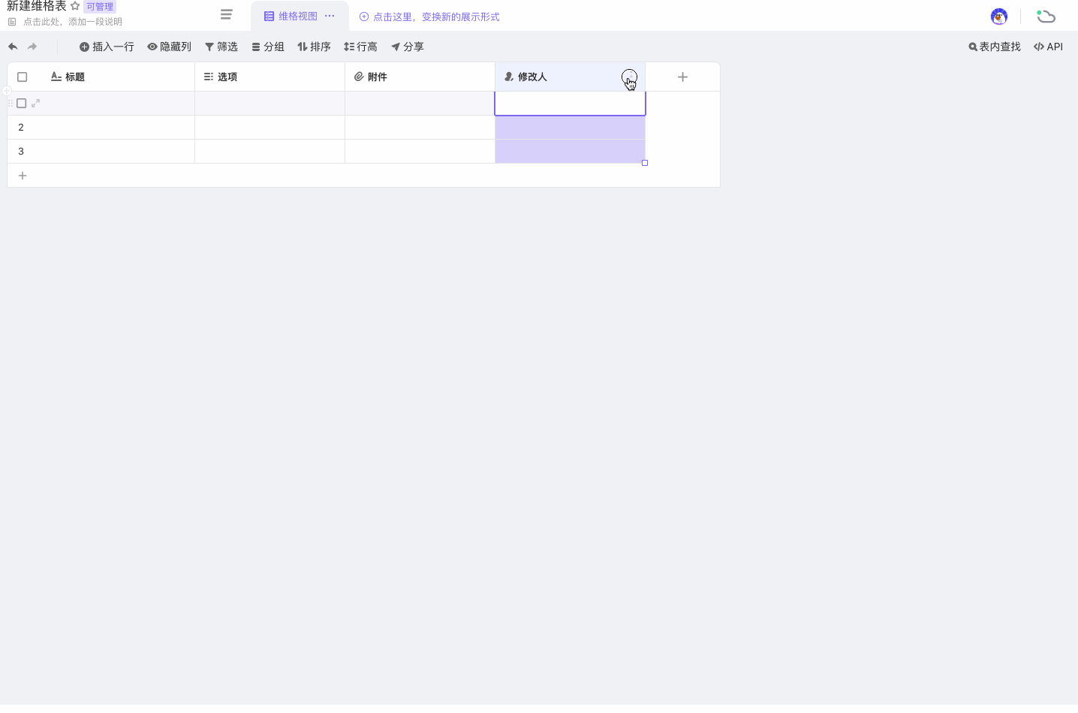Click the description field 点击此处，添加一段说明

point(72,22)
